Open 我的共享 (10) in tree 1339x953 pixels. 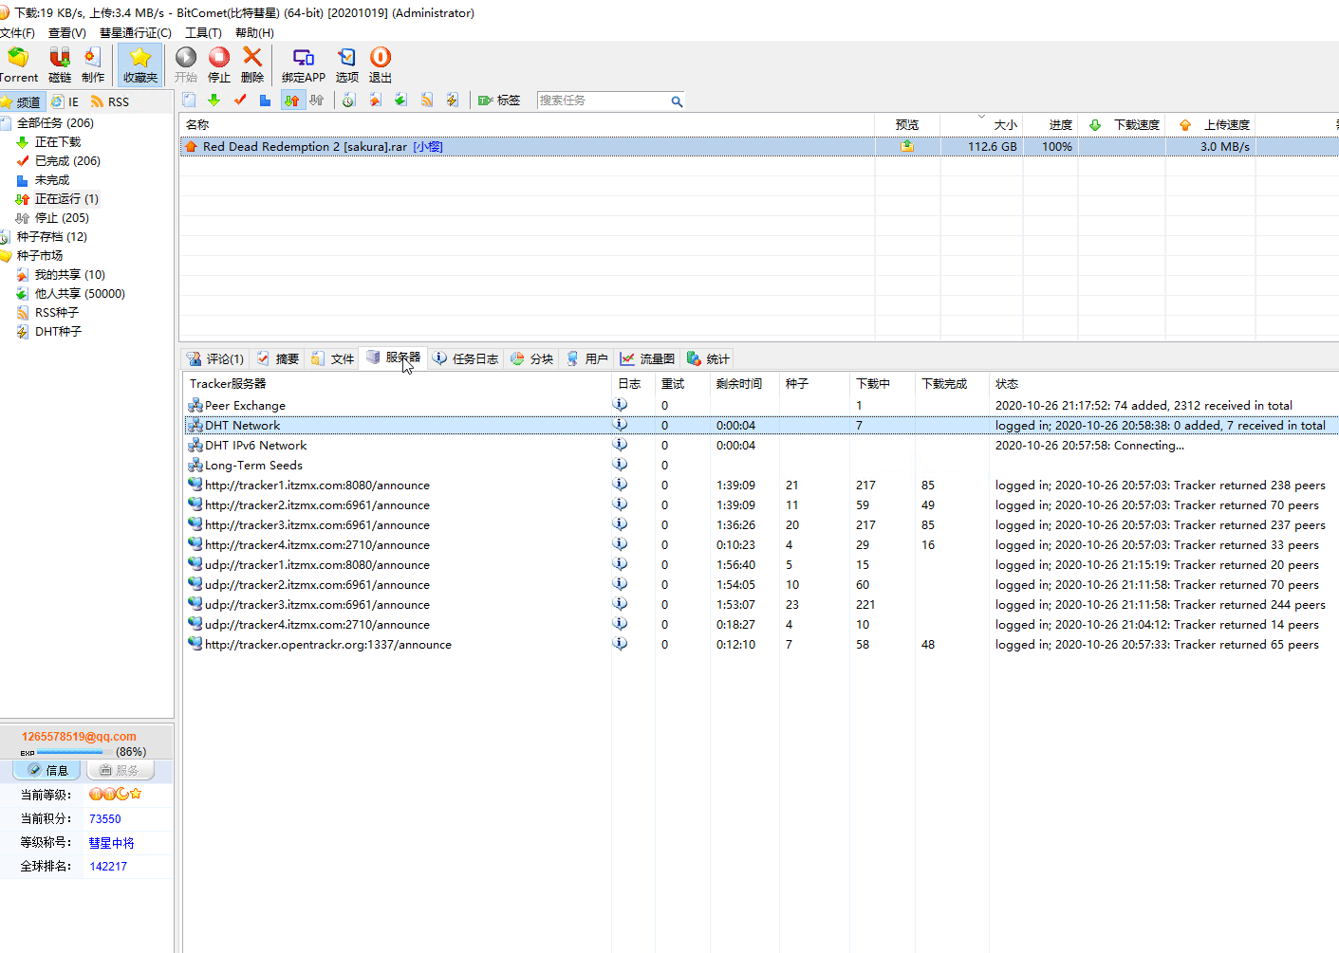[70, 275]
